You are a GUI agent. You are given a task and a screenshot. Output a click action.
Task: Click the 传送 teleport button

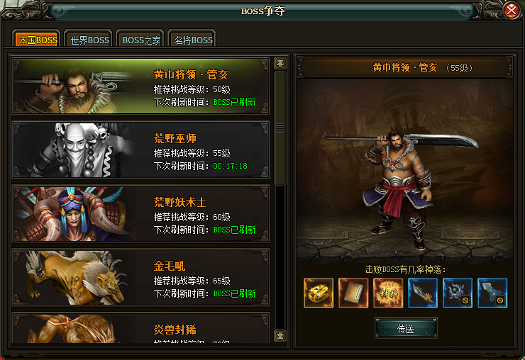pos(406,329)
